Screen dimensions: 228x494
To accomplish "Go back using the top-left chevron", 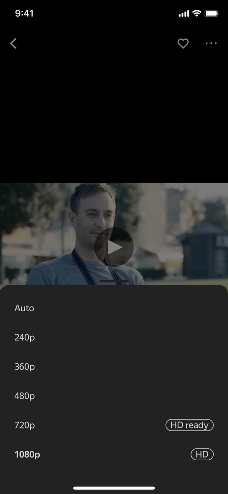I will tap(13, 43).
